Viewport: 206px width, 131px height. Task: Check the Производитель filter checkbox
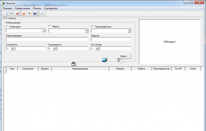coord(93,27)
